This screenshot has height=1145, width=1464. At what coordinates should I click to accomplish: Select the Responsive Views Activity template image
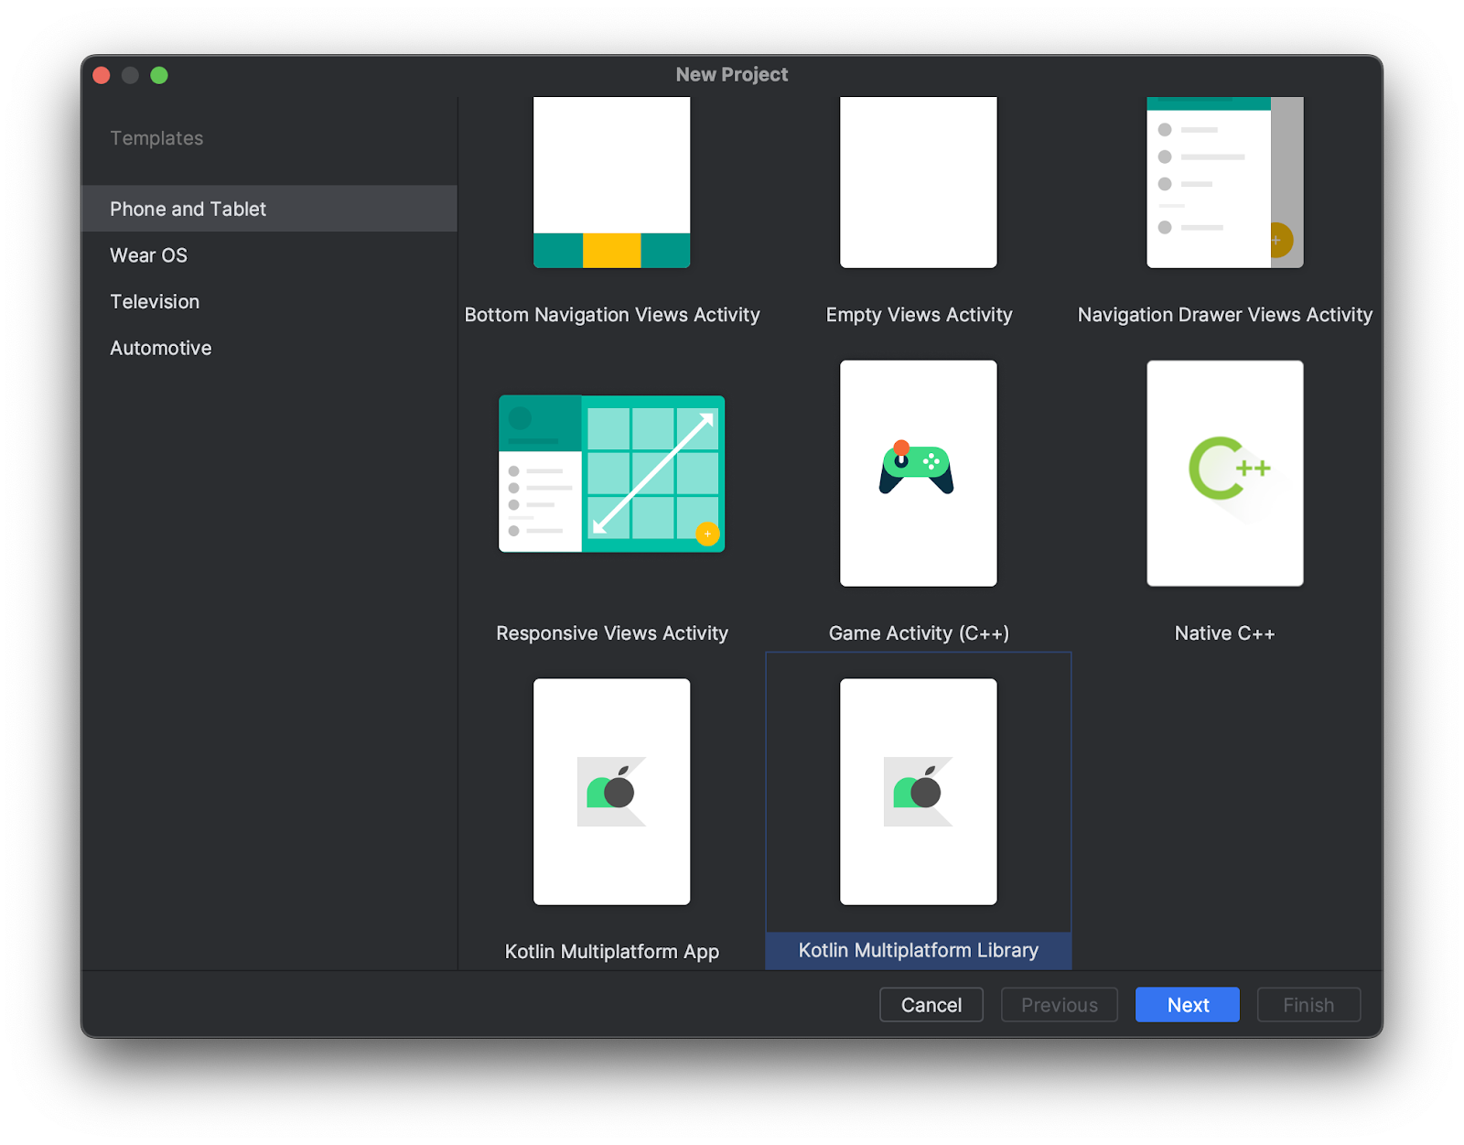(x=611, y=473)
